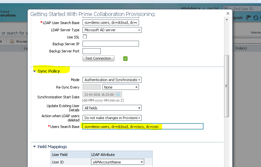The height and width of the screenshot is (167, 261).
Task: Collapse the Field Mappings section
Action: tap(35, 146)
